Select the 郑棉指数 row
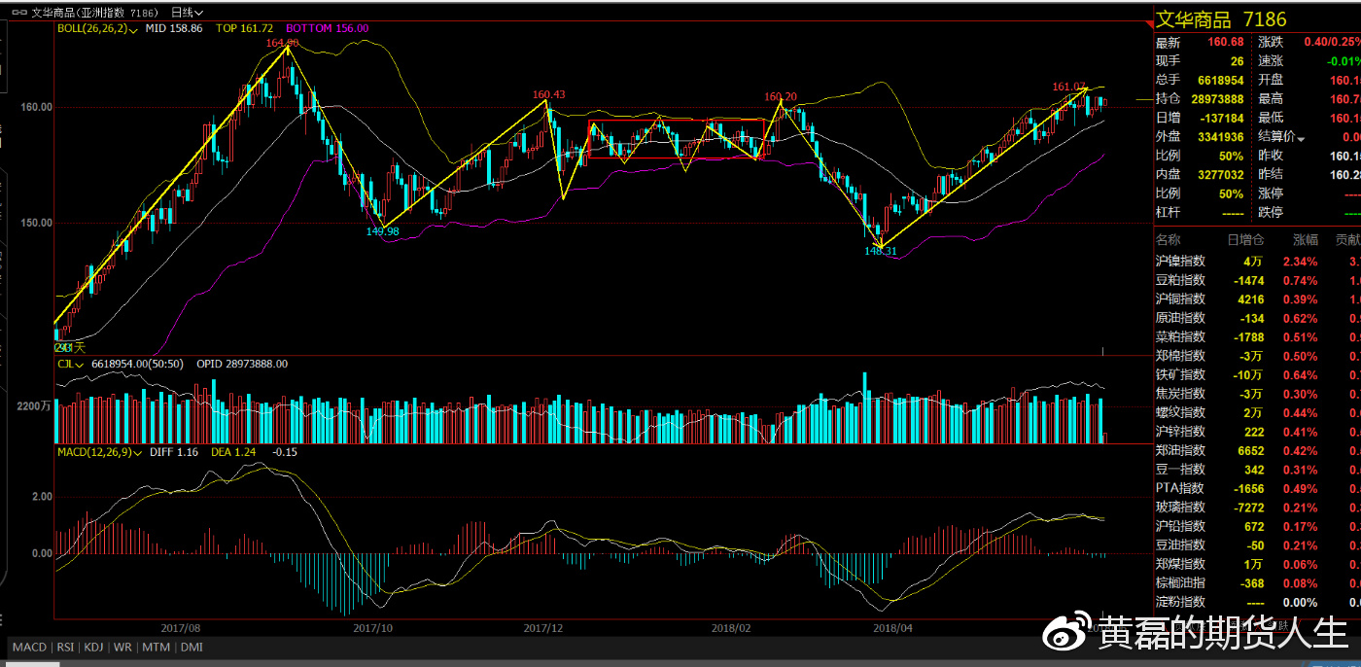 pyautogui.click(x=1258, y=356)
